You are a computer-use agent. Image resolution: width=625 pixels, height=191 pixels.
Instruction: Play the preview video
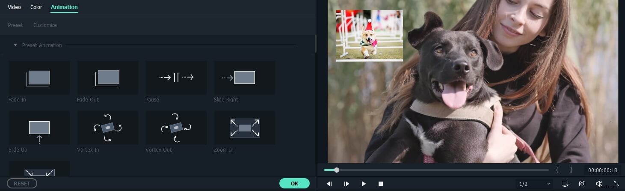tap(364, 184)
